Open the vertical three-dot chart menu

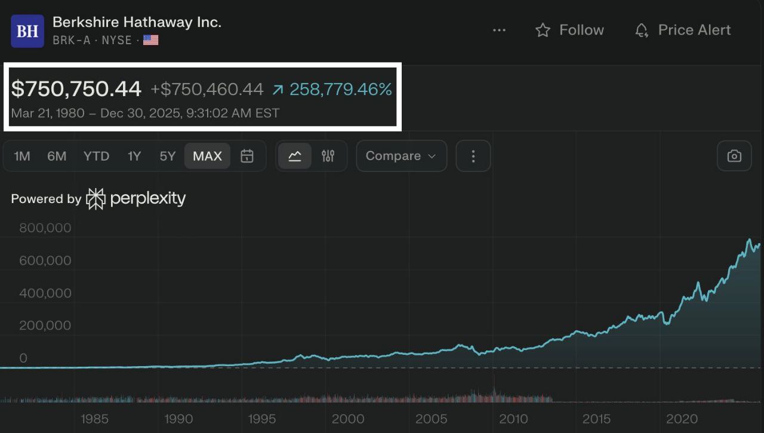(473, 156)
